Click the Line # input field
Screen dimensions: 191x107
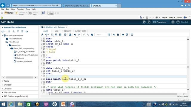(101, 35)
